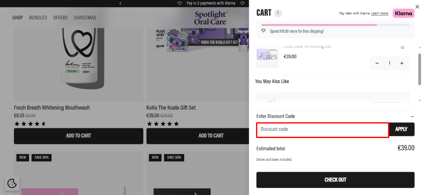Click the Spotlight Oral Care logo
422x195 pixels.
coord(211,18)
